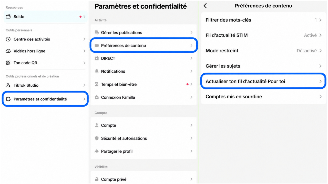This screenshot has width=328, height=184.
Task: Click the chevron on the Connexion Famille row
Action: point(191,97)
